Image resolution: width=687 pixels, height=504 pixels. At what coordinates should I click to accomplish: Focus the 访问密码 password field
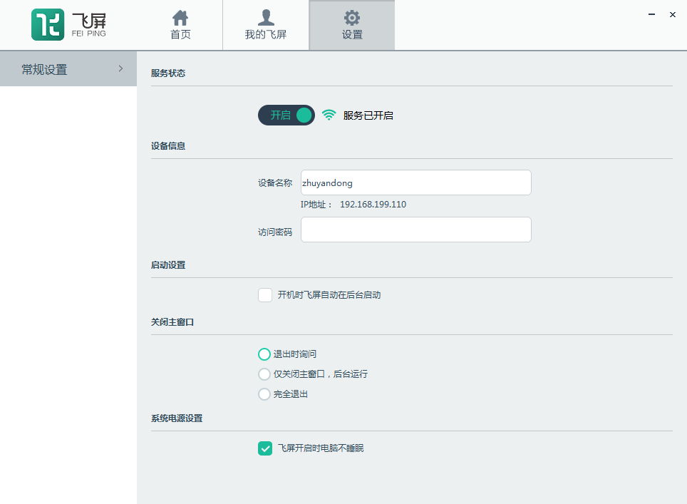[x=415, y=230]
